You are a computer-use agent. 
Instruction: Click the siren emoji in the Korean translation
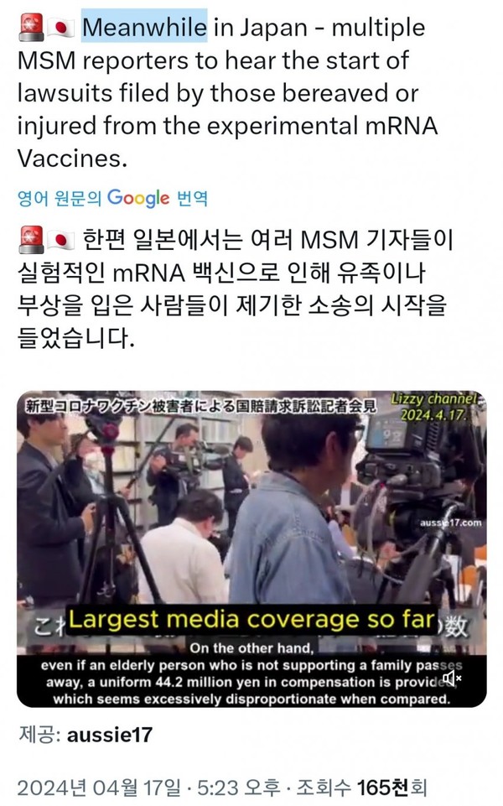31,240
